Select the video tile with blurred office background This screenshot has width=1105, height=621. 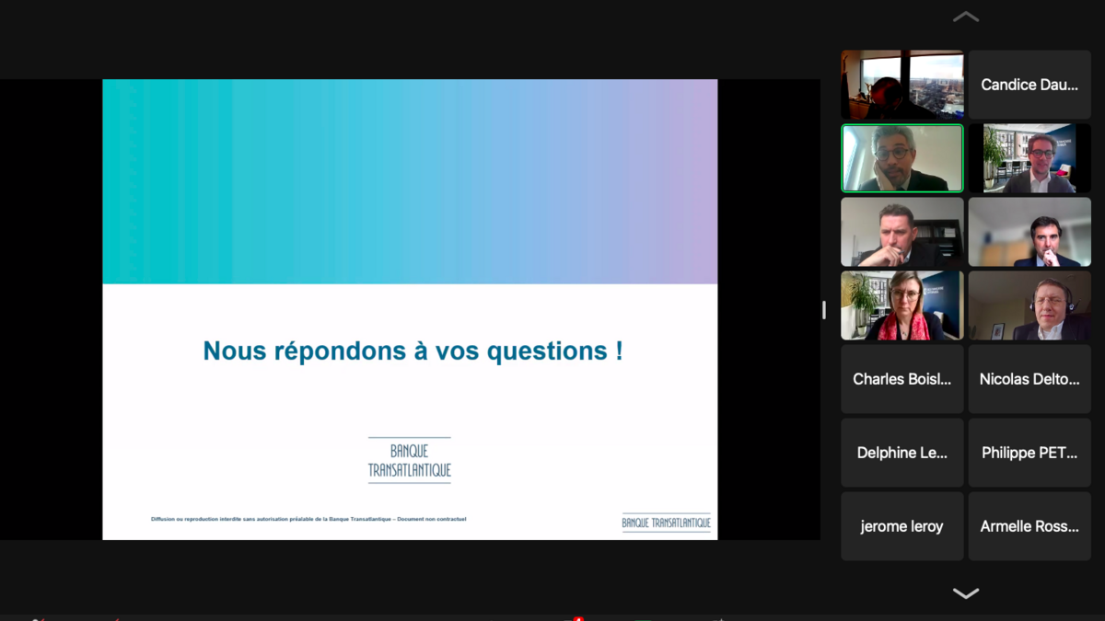(x=1029, y=232)
